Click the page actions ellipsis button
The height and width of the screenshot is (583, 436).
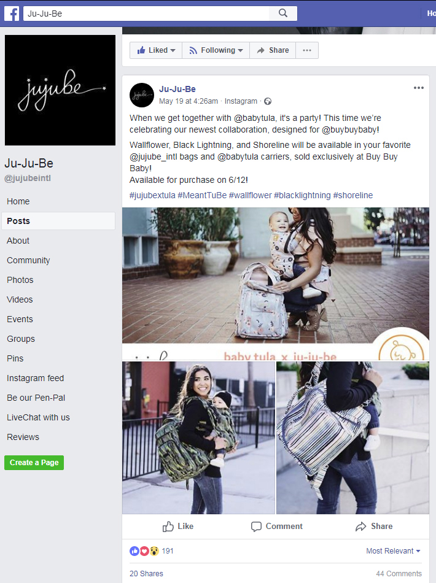tap(307, 50)
